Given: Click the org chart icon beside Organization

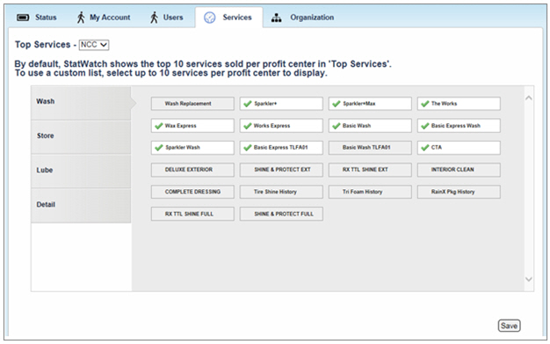Looking at the screenshot, I should coord(277,18).
